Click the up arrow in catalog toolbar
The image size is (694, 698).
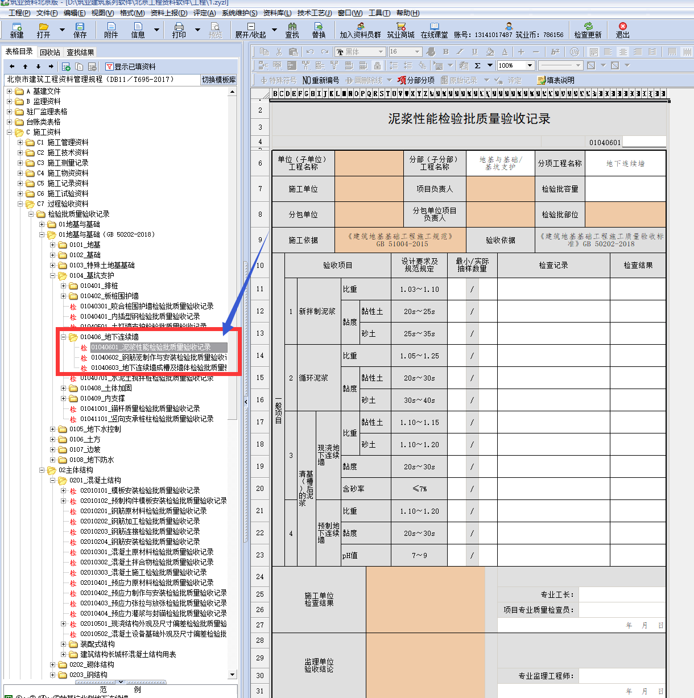[25, 67]
